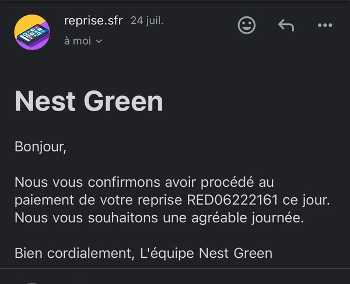The height and width of the screenshot is (284, 350).
Task: Tap the smiley emoji reaction icon
Action: pos(247,25)
